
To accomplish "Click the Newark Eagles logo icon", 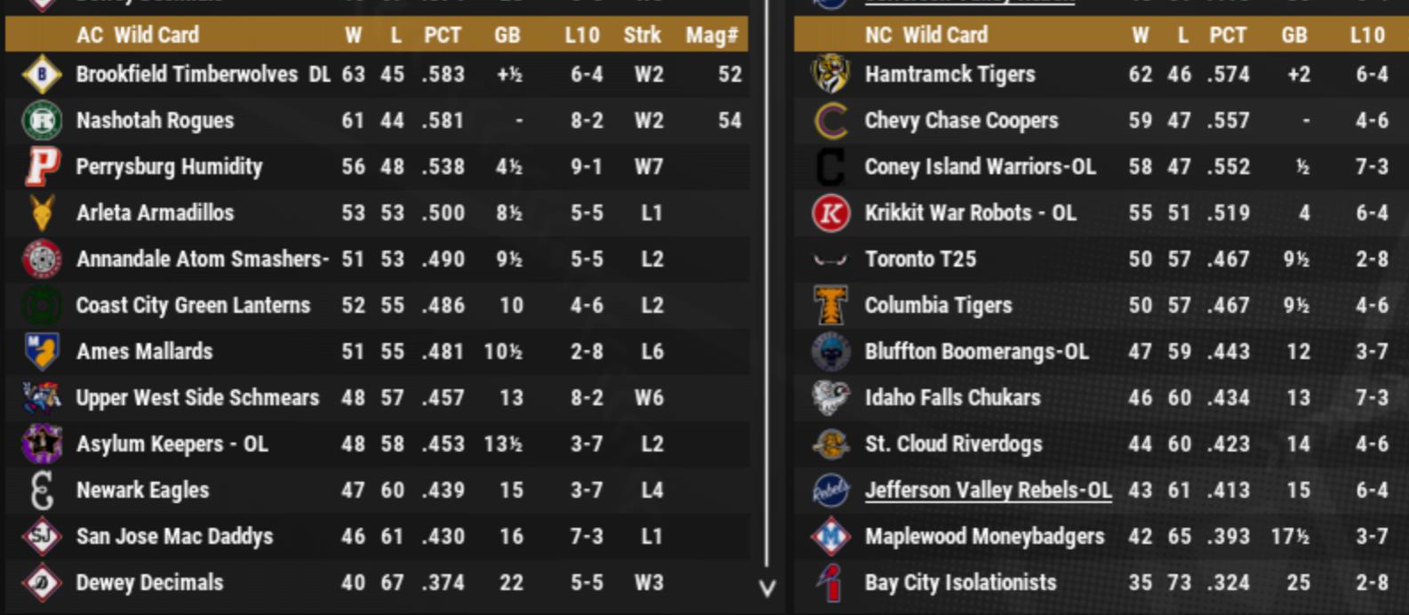I will (42, 491).
